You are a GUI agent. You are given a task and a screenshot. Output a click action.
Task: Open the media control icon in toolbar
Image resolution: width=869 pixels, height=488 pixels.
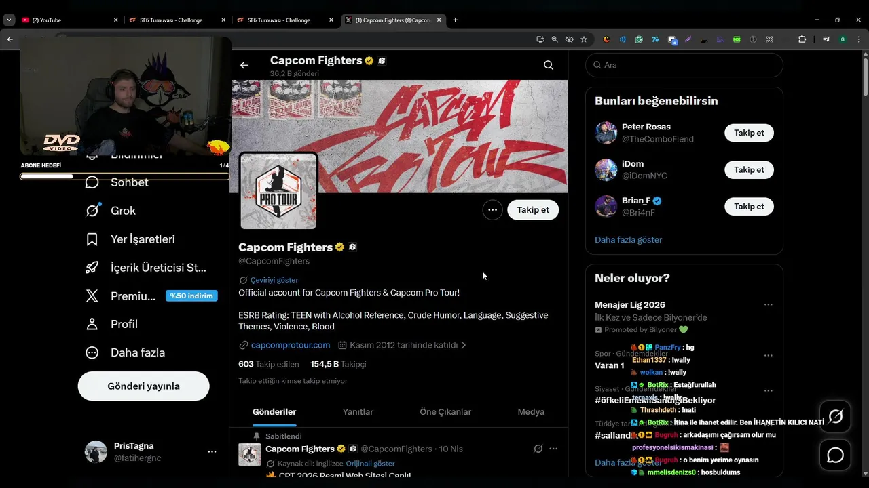pyautogui.click(x=826, y=39)
